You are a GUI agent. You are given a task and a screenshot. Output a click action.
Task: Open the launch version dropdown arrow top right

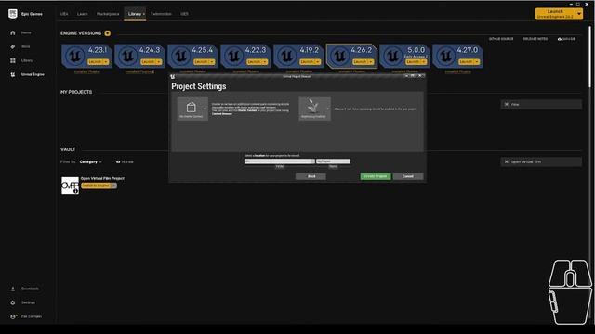[579, 14]
